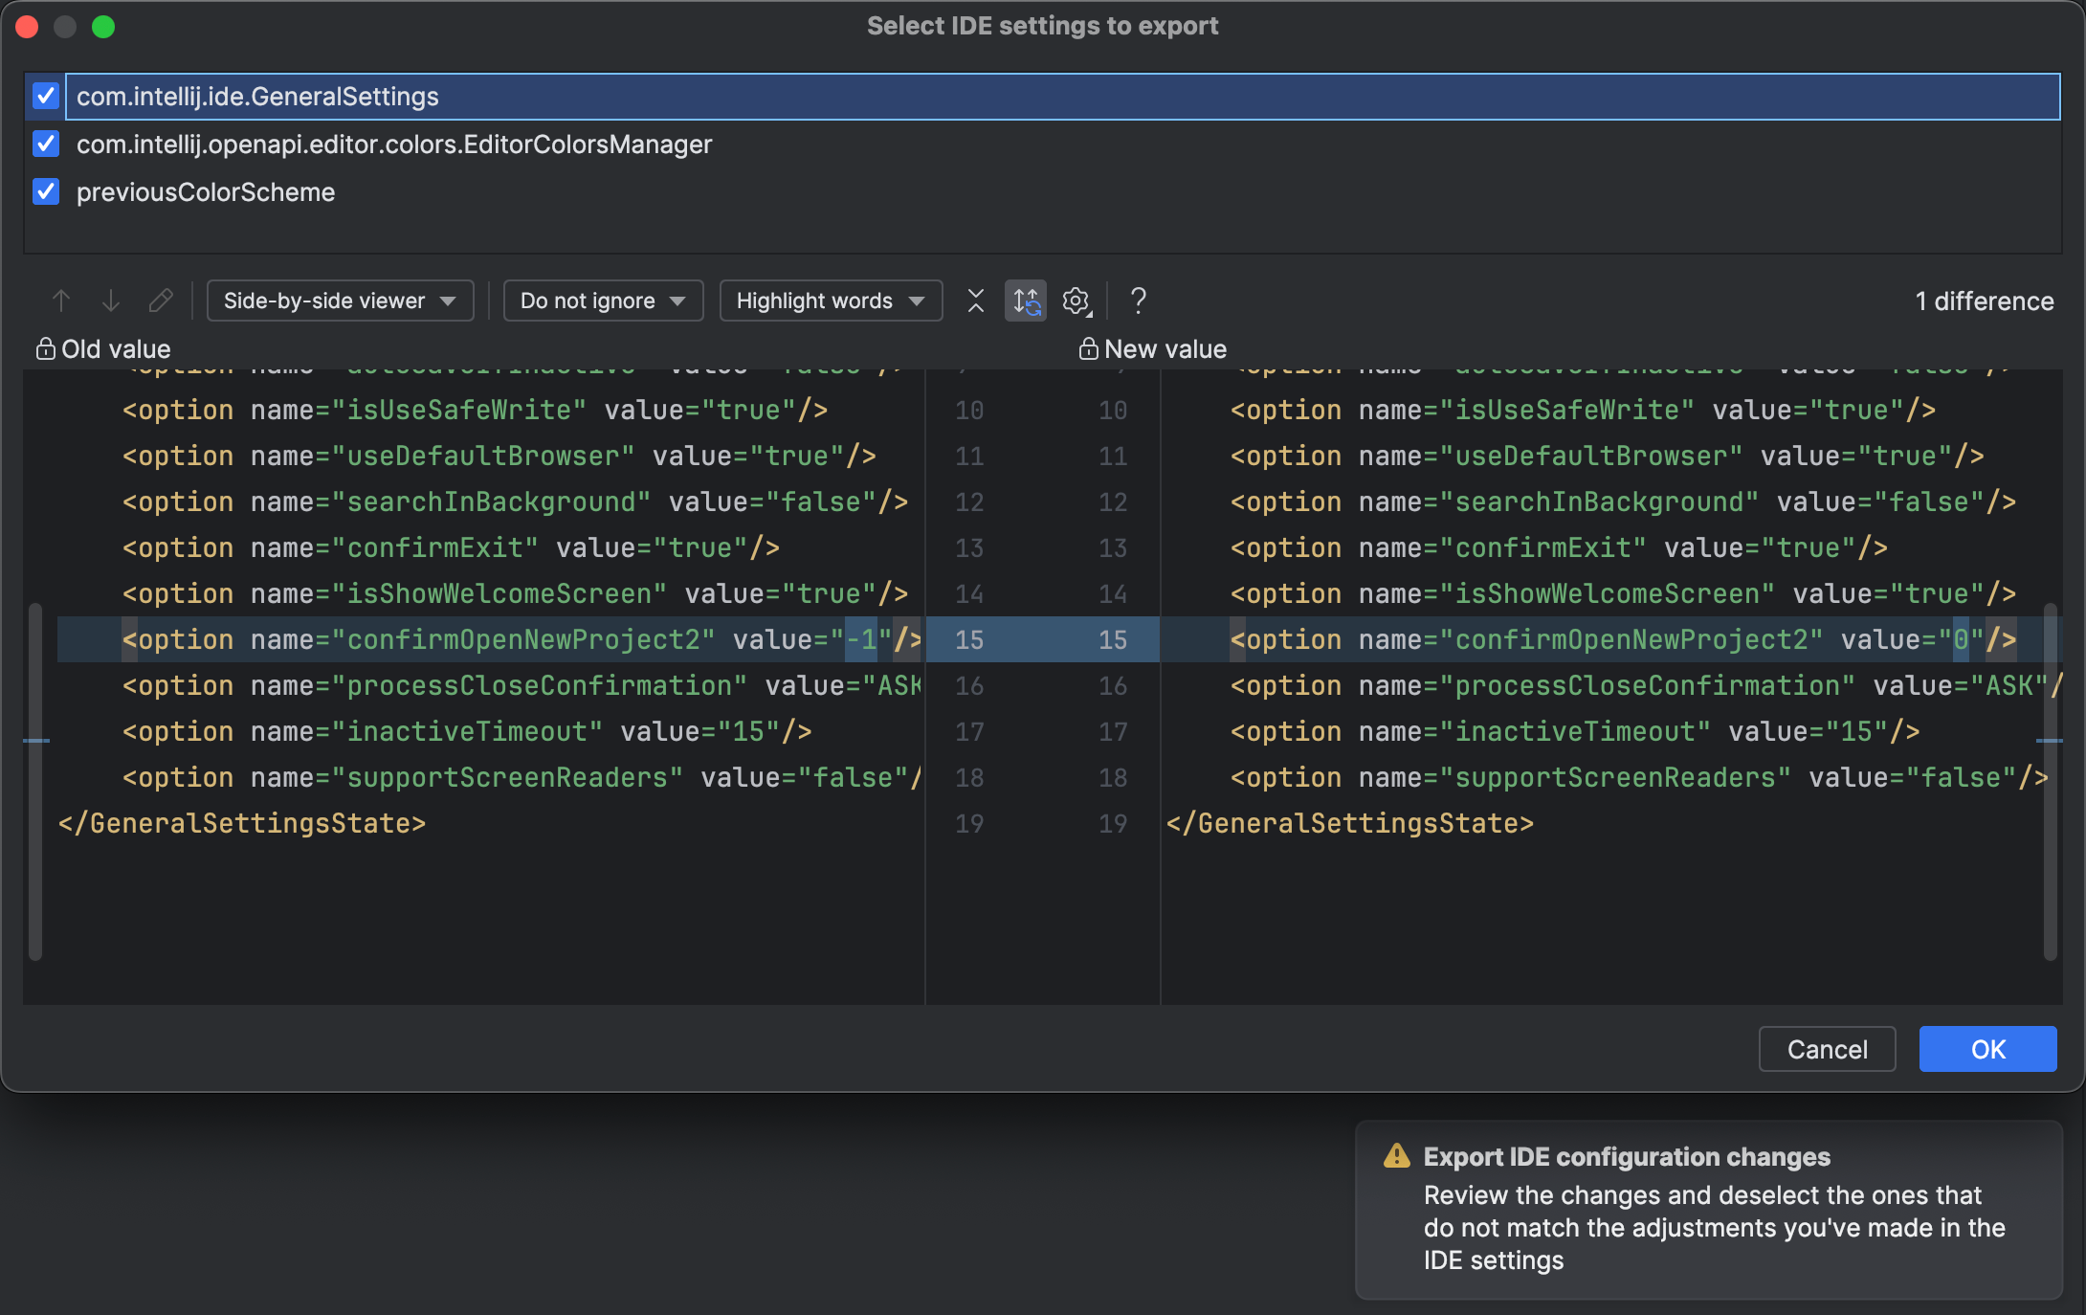Navigate to the previous difference arrow
The height and width of the screenshot is (1315, 2086).
[61, 301]
